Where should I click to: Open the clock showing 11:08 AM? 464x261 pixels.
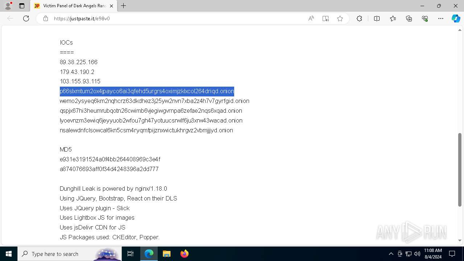tap(433, 254)
